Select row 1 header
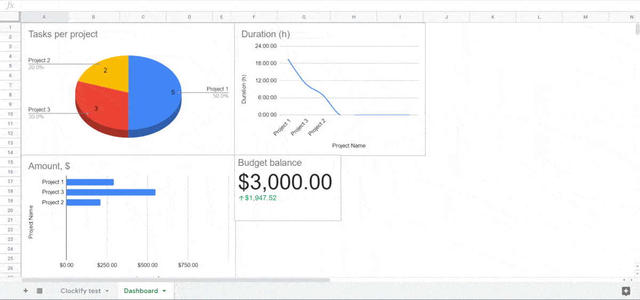The width and height of the screenshot is (640, 300). tap(10, 27)
